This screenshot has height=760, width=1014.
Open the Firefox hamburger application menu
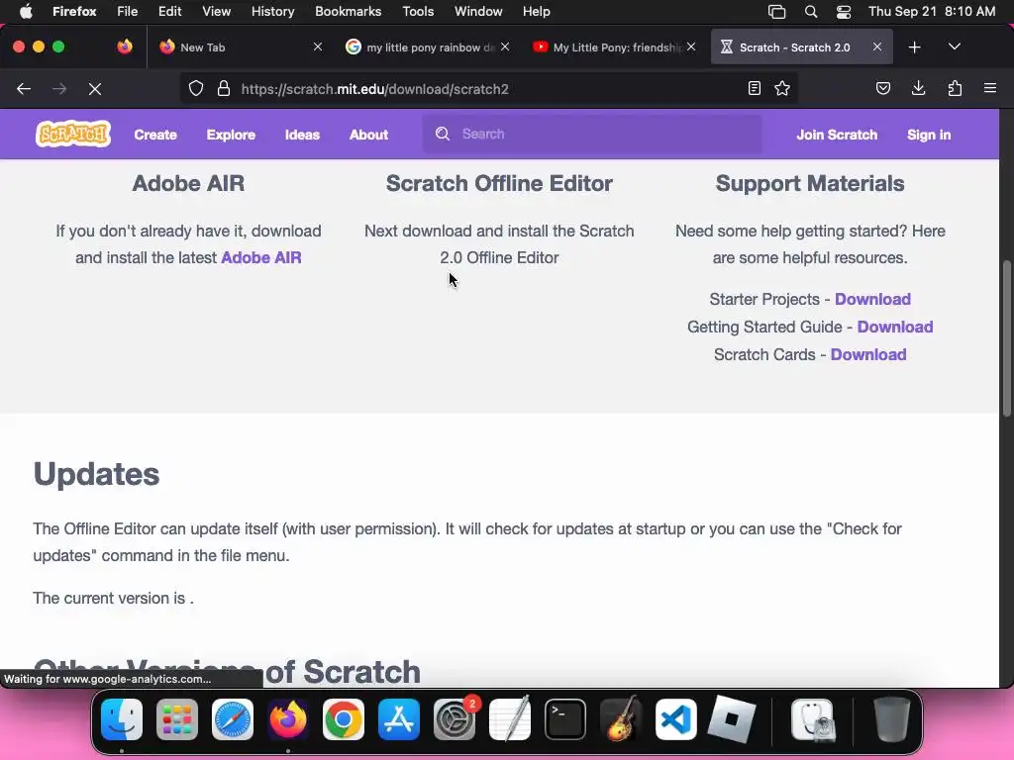coord(990,88)
